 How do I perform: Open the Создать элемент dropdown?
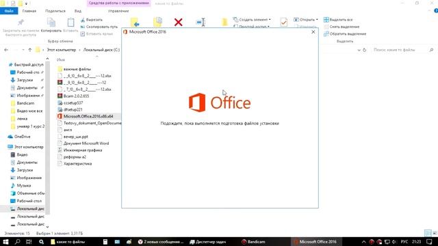[252, 20]
